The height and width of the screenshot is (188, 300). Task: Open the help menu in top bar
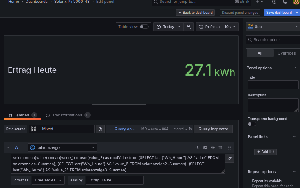274,2
